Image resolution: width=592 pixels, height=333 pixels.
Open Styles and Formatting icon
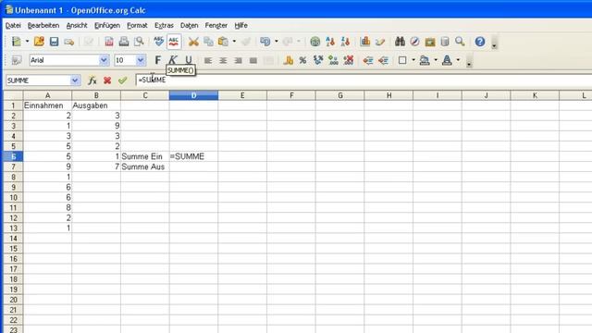pyautogui.click(x=17, y=60)
